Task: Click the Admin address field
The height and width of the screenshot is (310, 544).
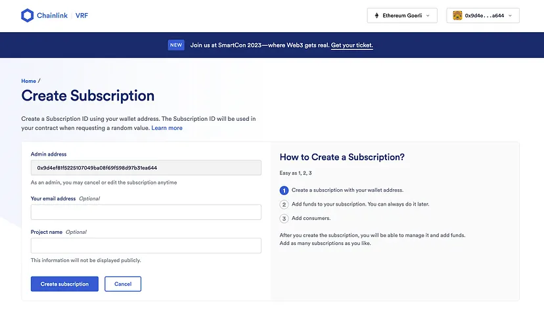Action: click(x=146, y=167)
